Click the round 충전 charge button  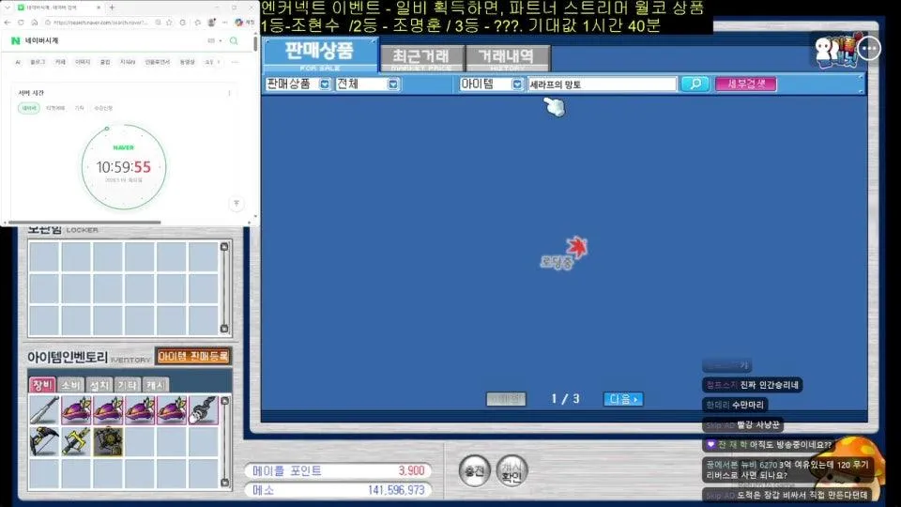(475, 470)
